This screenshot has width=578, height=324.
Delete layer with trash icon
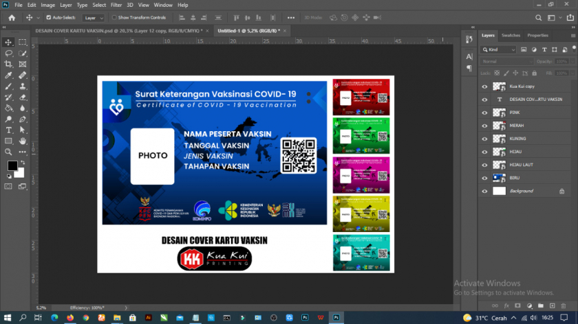(564, 305)
